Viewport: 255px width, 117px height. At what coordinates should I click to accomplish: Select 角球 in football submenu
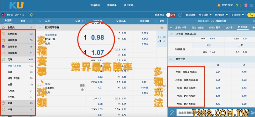click(x=10, y=72)
